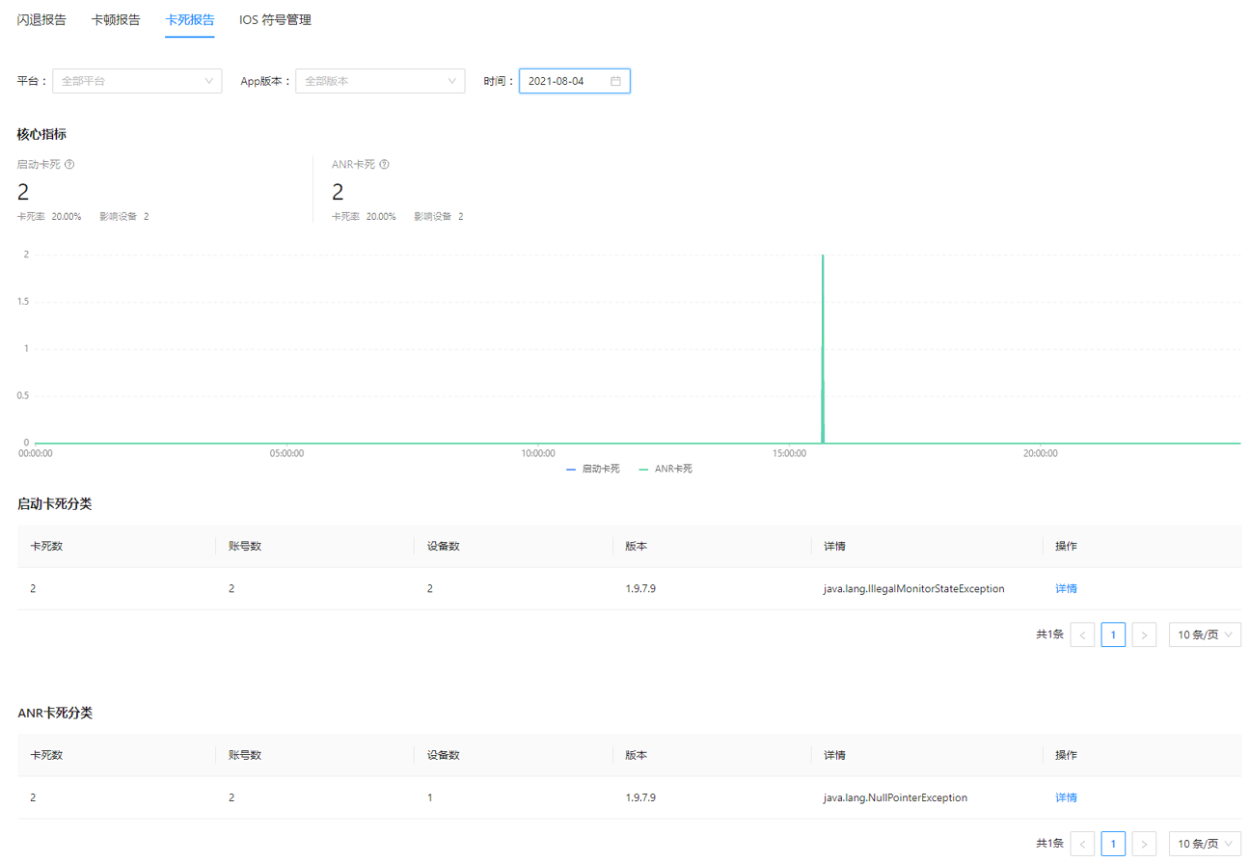Screen dimensions: 1250x863
Task: Toggle the ANR卡死 chart legend
Action: (666, 469)
